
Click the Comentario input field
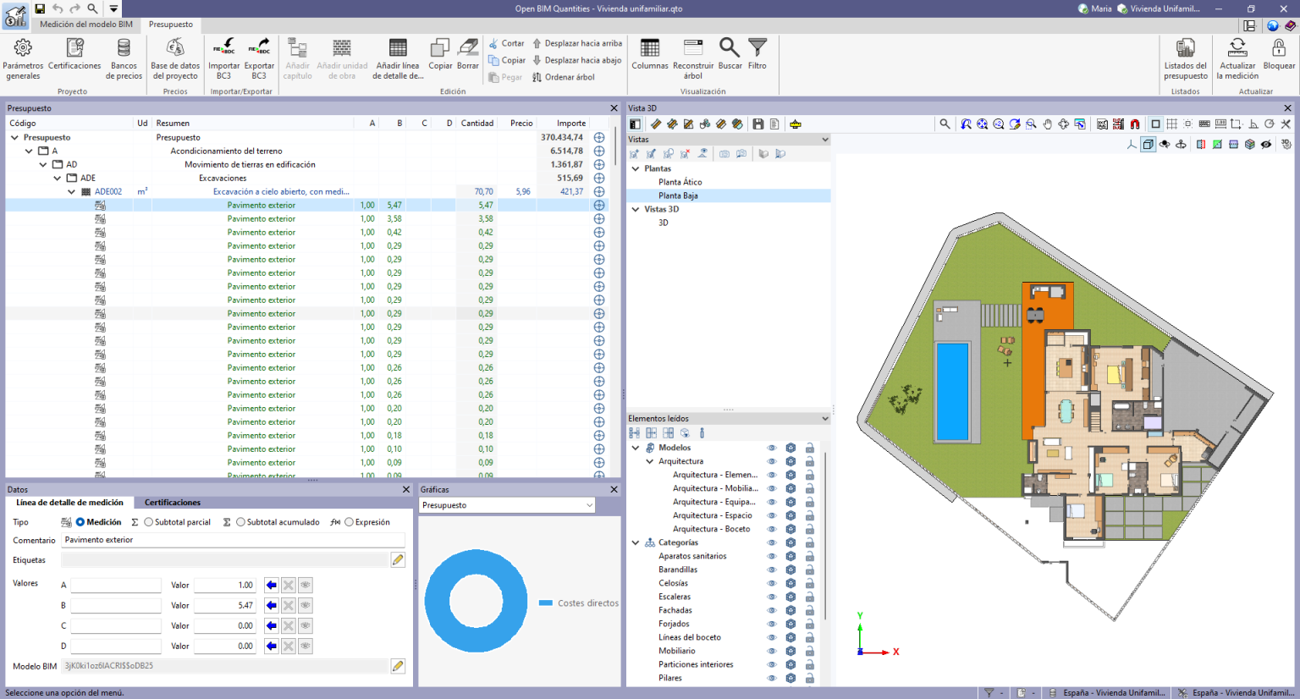click(233, 540)
